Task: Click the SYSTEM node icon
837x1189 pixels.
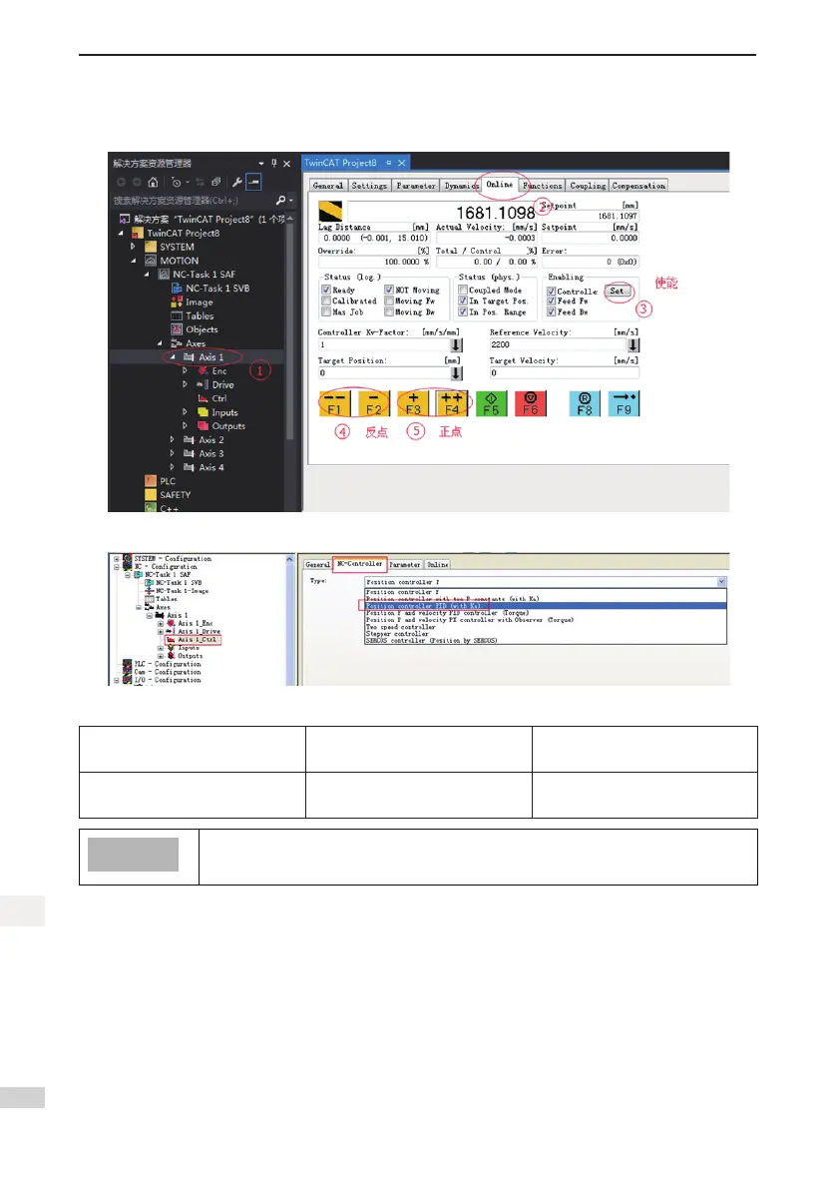Action: [x=151, y=247]
